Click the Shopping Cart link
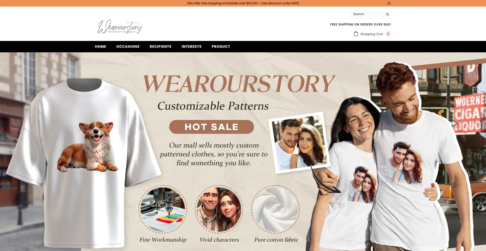This screenshot has height=251, width=486. [372, 34]
